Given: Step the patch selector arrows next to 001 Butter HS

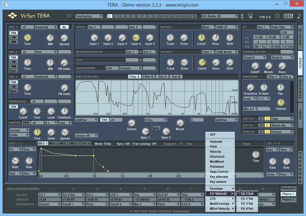Looking at the screenshot, I should coord(242,16).
